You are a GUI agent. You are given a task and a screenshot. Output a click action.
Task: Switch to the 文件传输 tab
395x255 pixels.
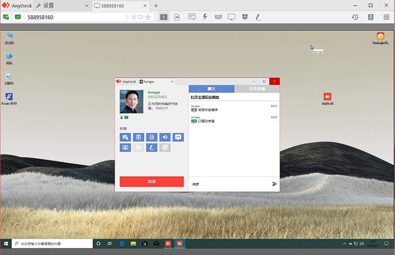click(x=257, y=89)
